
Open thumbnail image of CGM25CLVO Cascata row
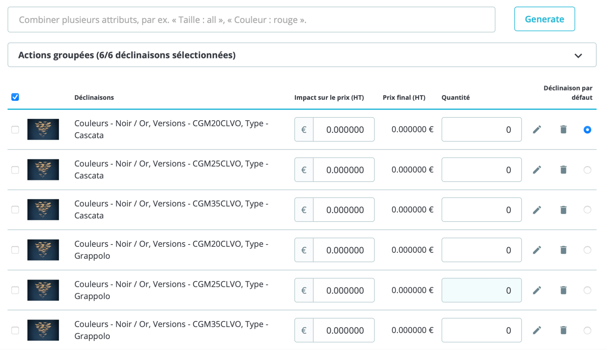point(43,170)
